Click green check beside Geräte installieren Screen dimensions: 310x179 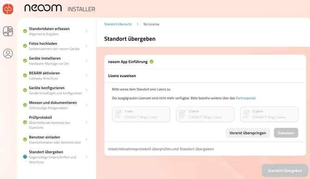(25, 61)
